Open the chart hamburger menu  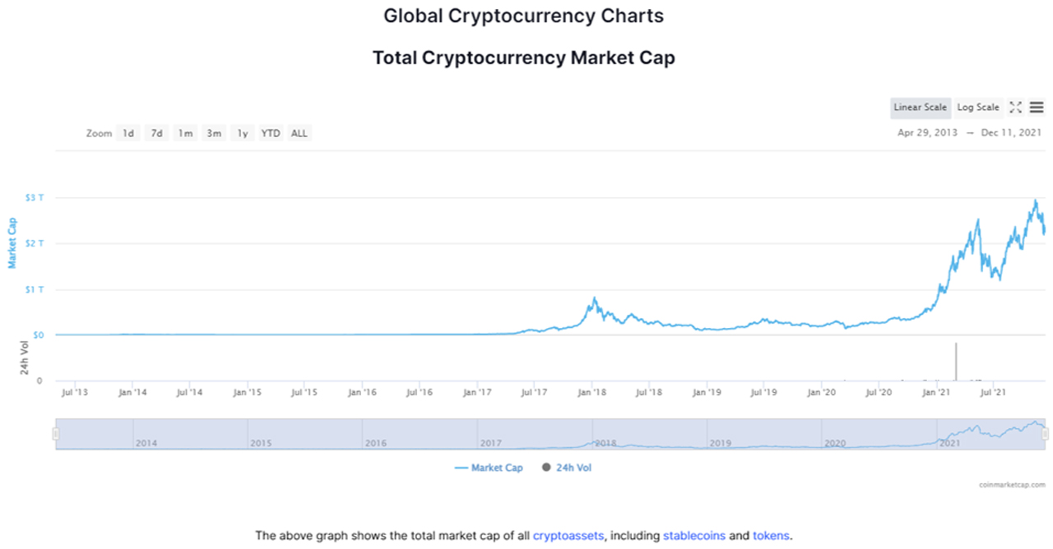[1037, 108]
